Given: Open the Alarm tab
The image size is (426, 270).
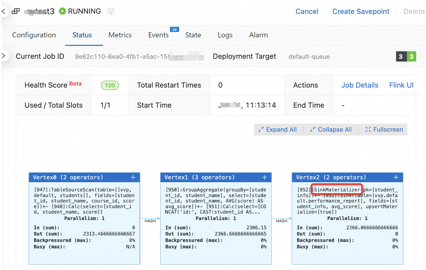Looking at the screenshot, I should click(259, 35).
